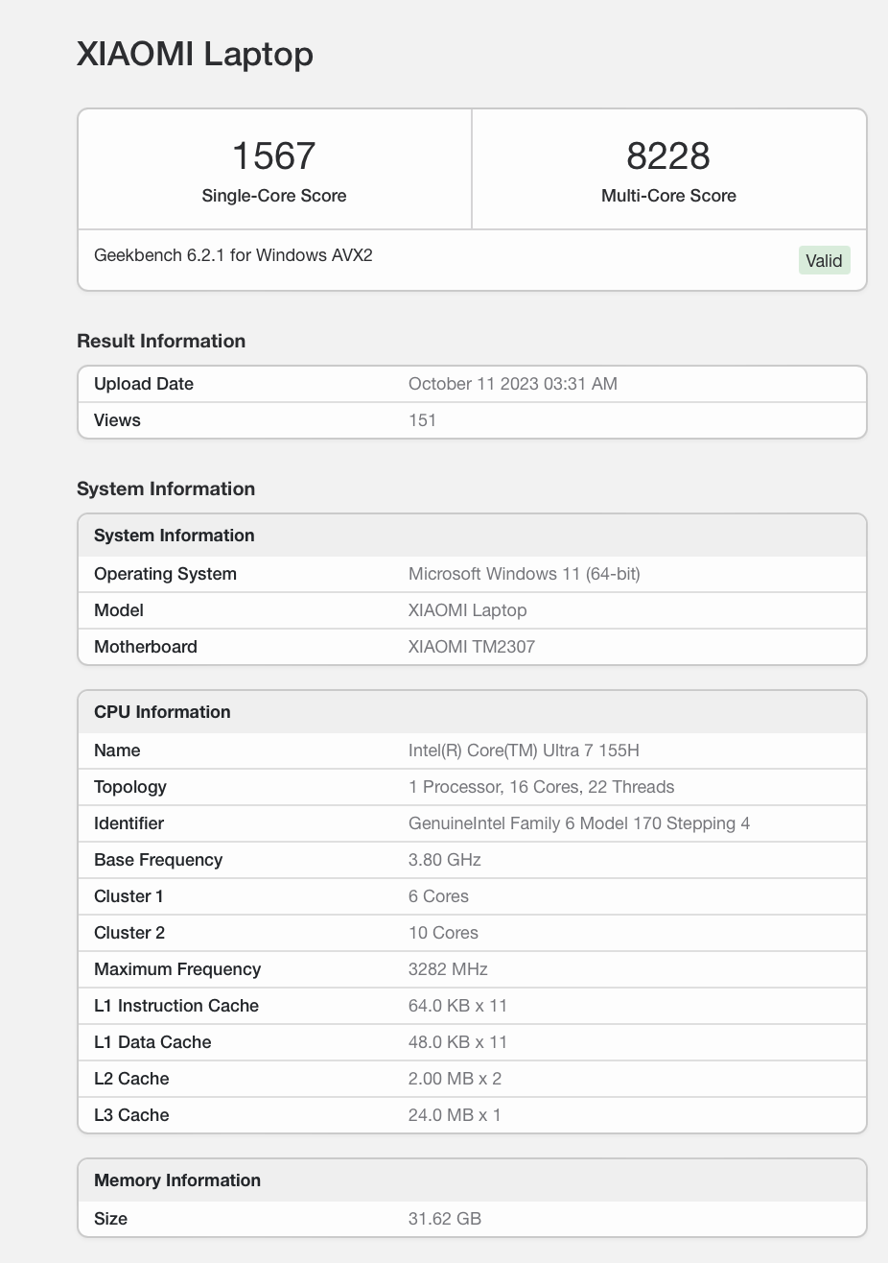The width and height of the screenshot is (888, 1263).
Task: Click the GenuineIntel Family 6 identifier value
Action: (x=578, y=823)
